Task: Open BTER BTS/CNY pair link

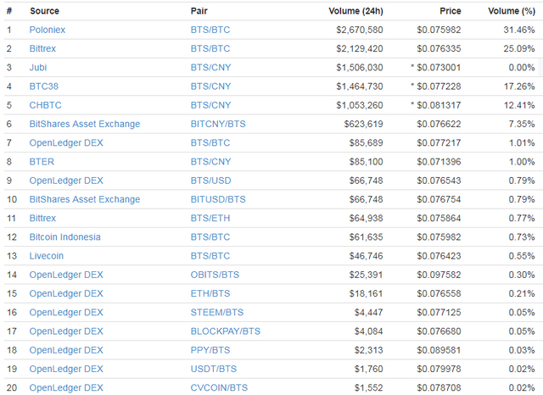Action: (x=211, y=162)
